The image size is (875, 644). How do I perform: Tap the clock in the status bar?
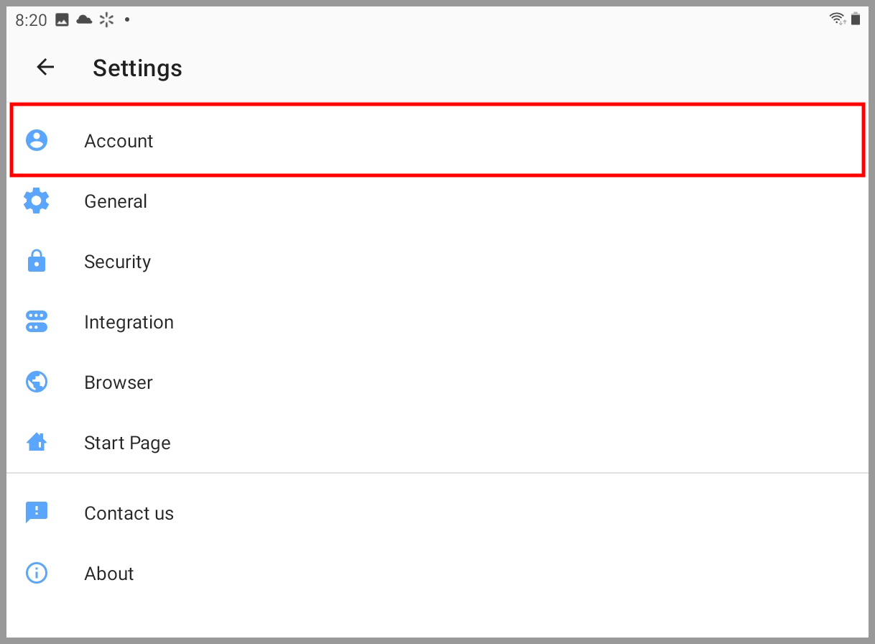[x=29, y=19]
